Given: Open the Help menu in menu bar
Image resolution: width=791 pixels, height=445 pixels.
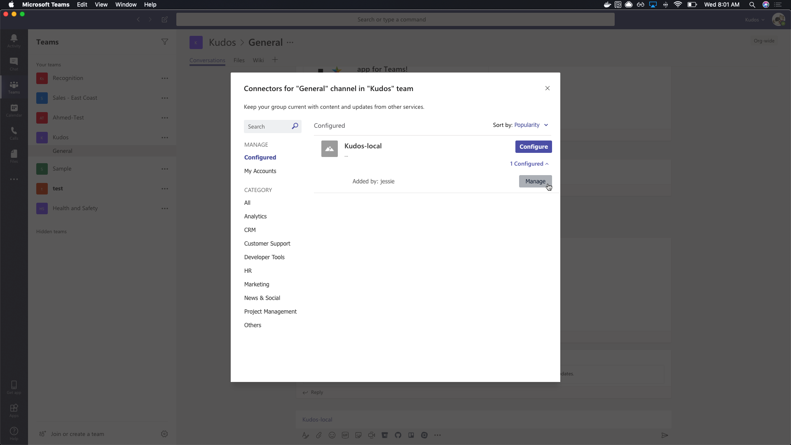Looking at the screenshot, I should [x=150, y=5].
